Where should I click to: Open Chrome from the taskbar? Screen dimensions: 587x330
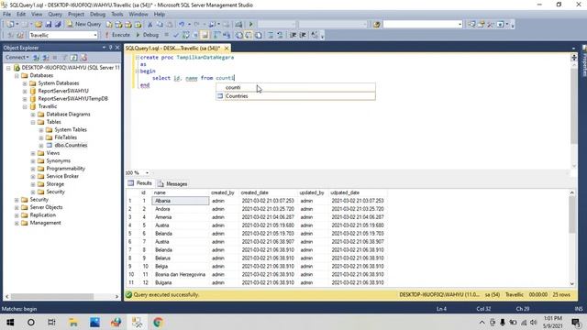(158, 322)
